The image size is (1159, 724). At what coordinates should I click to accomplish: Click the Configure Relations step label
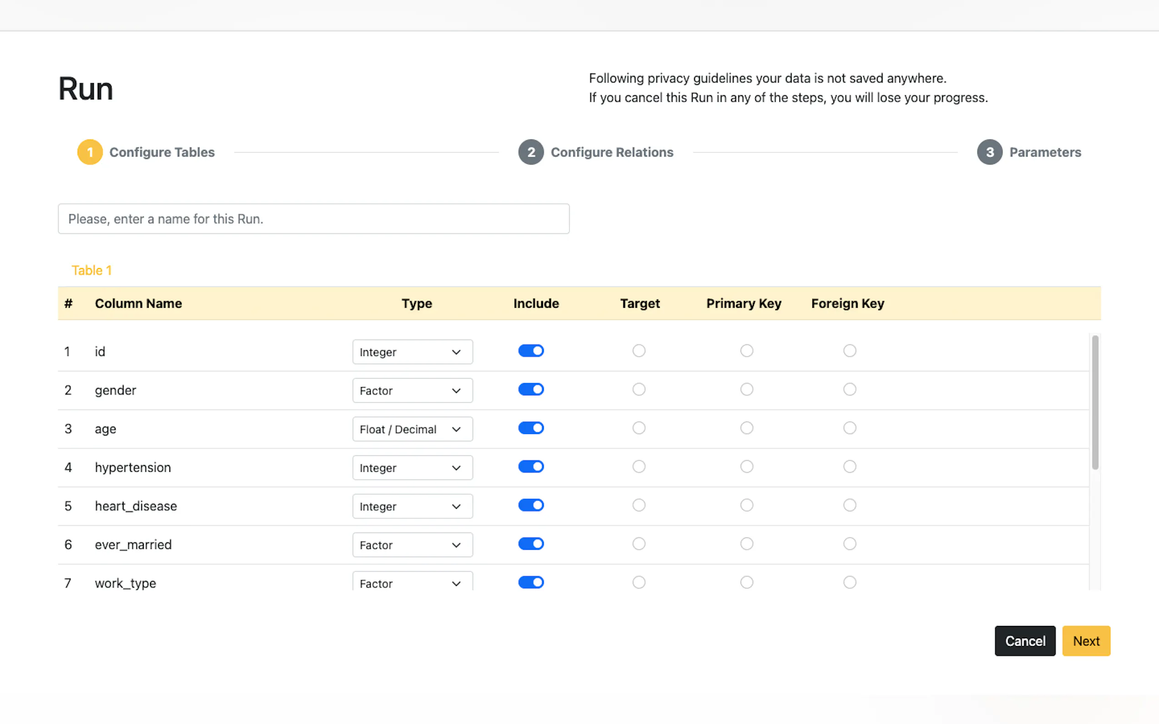point(611,152)
